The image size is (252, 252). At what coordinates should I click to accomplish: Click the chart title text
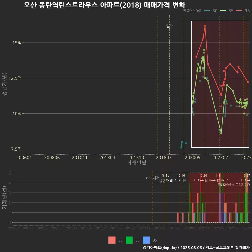click(104, 5)
